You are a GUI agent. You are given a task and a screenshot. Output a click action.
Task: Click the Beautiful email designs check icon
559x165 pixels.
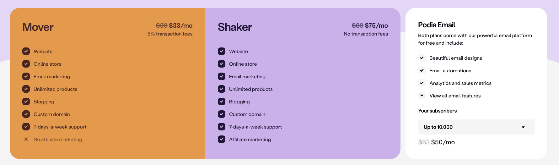pos(422,58)
